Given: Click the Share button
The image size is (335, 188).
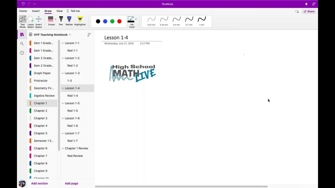Looking at the screenshot, I should [x=309, y=12].
